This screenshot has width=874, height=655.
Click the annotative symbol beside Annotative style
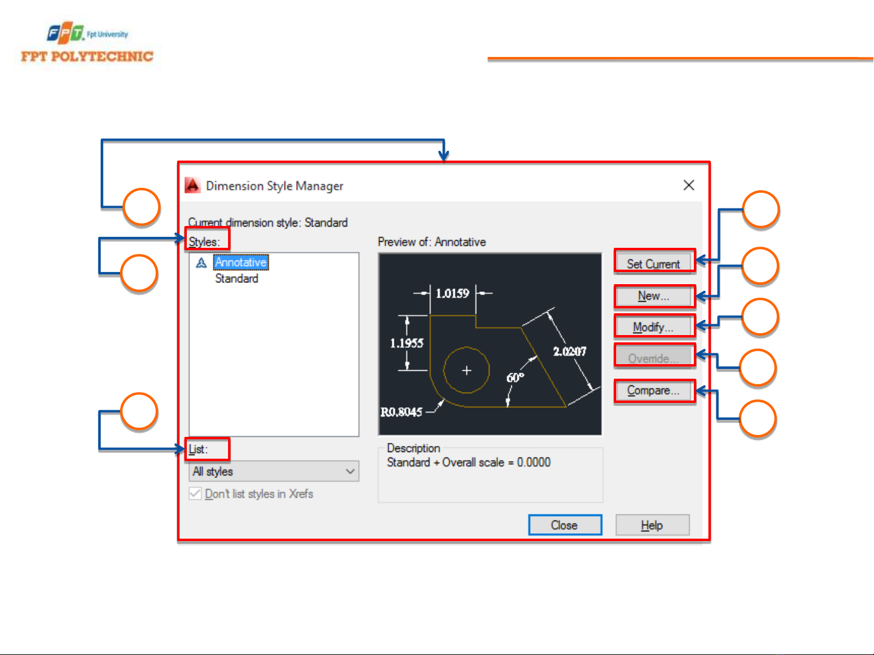(x=201, y=263)
